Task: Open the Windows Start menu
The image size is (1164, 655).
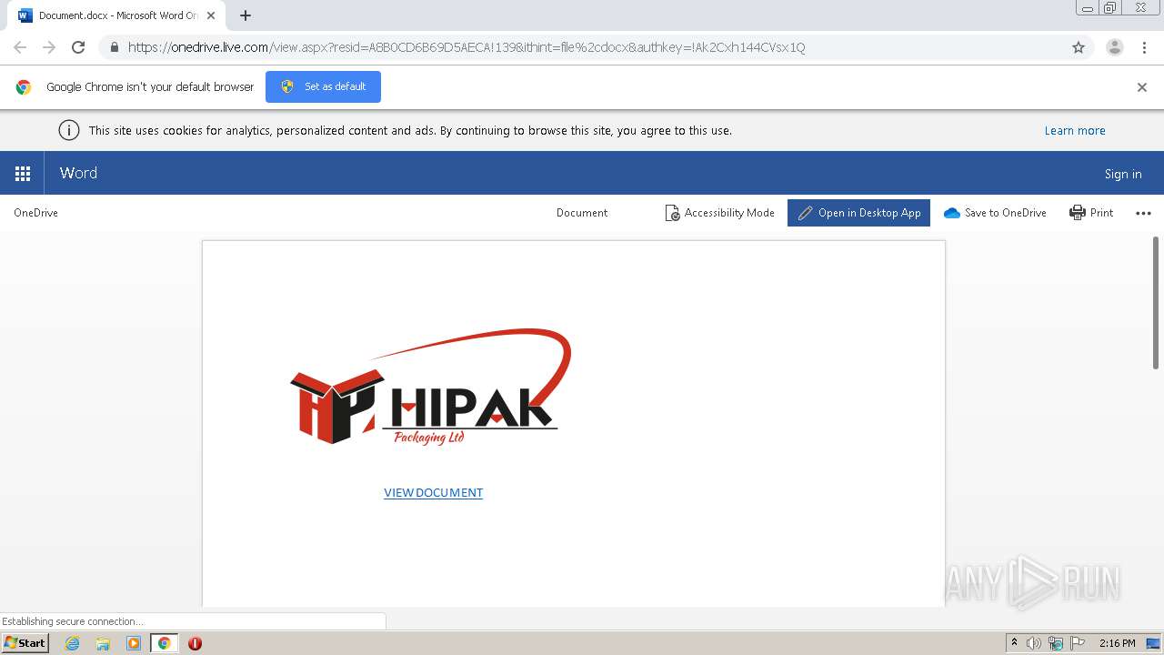Action: point(25,642)
